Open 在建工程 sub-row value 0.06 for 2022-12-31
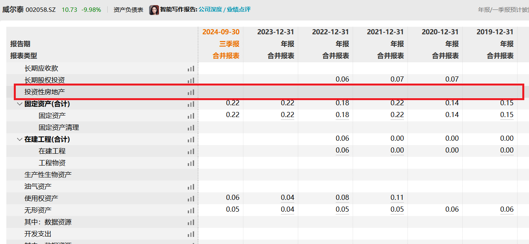Viewport: 529px width, 244px height. (x=342, y=150)
